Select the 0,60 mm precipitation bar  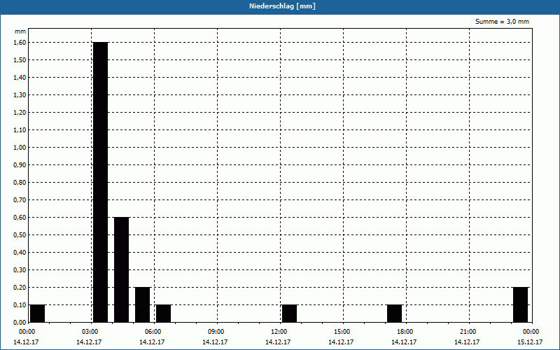pos(121,269)
